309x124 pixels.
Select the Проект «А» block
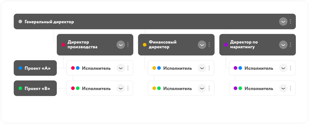(x=35, y=68)
